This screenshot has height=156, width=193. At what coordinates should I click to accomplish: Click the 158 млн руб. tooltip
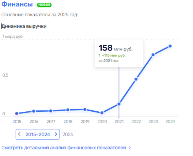point(119,53)
